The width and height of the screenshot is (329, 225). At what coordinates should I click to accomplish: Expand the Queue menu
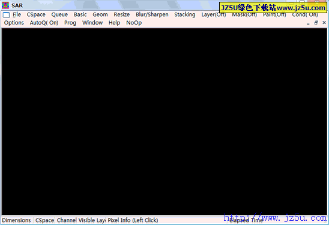click(59, 14)
